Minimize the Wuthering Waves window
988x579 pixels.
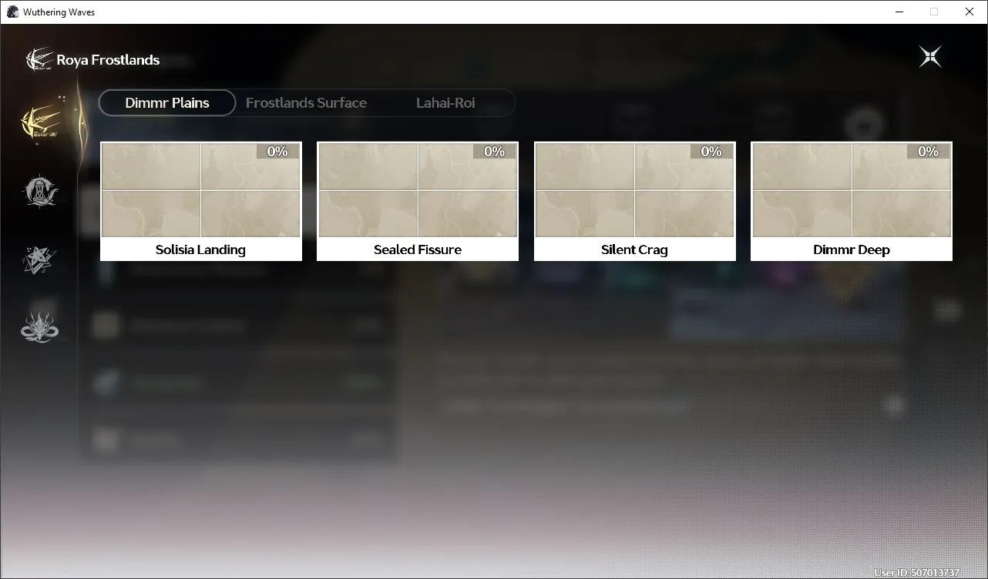pyautogui.click(x=899, y=12)
